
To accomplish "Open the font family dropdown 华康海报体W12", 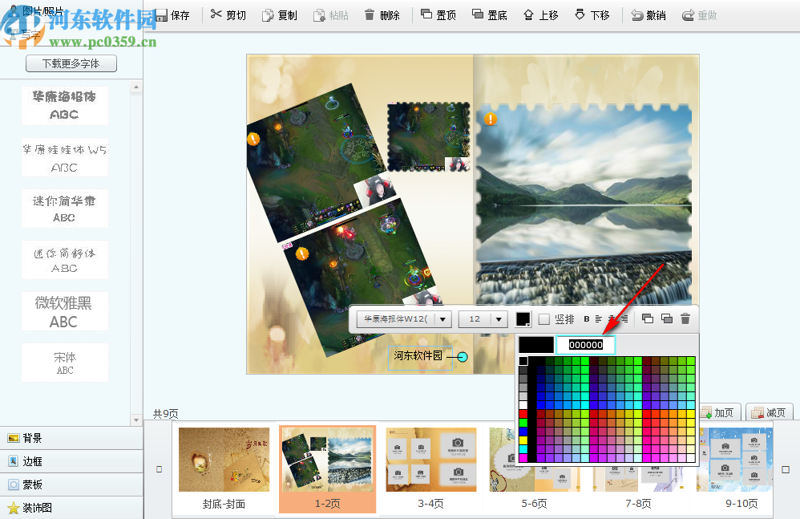I will [405, 318].
